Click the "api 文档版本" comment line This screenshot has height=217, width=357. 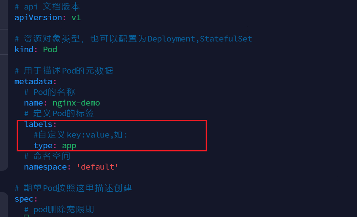point(52,7)
